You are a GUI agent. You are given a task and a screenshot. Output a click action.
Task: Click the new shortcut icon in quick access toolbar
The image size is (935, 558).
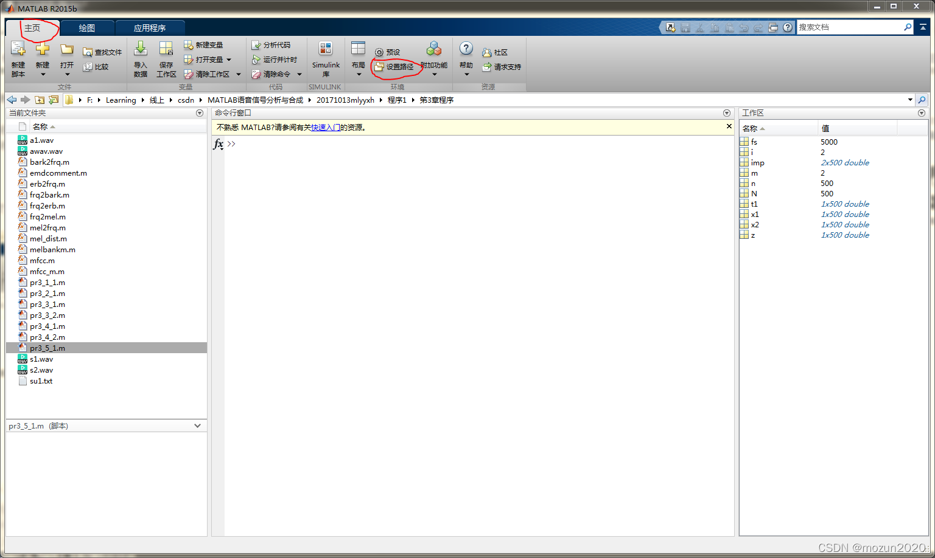pyautogui.click(x=670, y=27)
